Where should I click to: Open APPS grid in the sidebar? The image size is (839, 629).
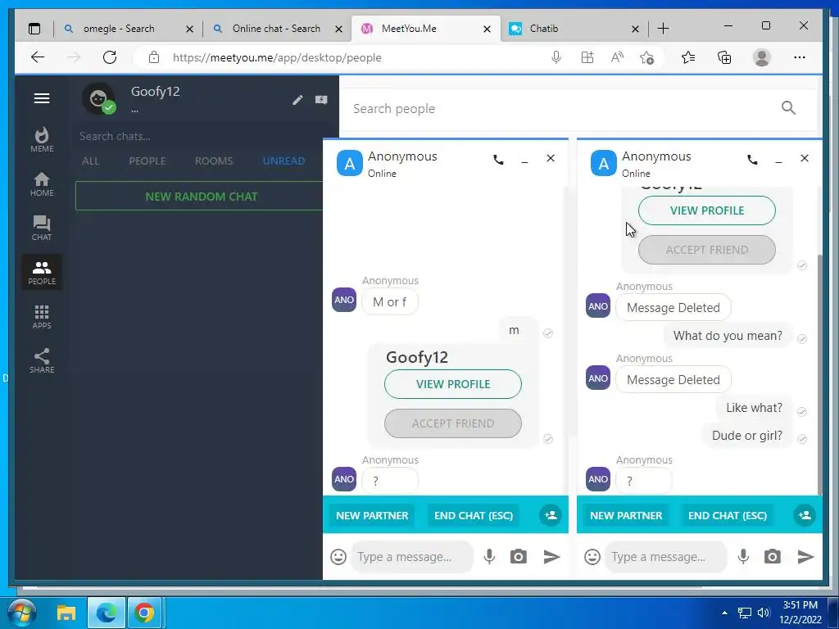pyautogui.click(x=42, y=317)
